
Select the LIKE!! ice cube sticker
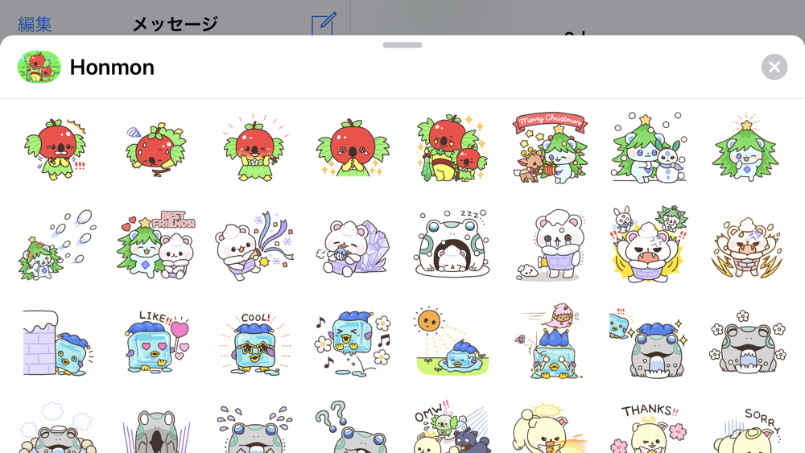156,340
